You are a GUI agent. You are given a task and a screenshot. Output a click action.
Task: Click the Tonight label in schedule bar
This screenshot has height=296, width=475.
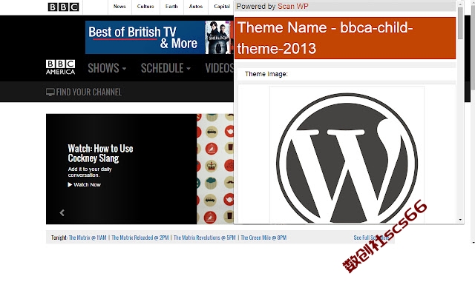pyautogui.click(x=59, y=238)
